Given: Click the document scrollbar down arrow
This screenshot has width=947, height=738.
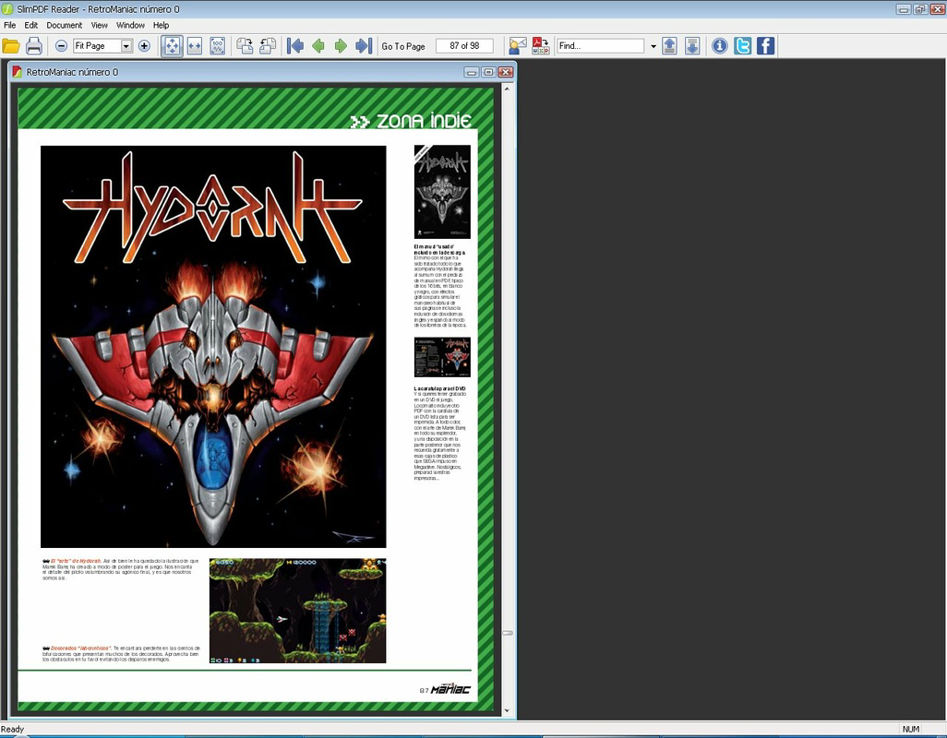Looking at the screenshot, I should click(x=507, y=711).
